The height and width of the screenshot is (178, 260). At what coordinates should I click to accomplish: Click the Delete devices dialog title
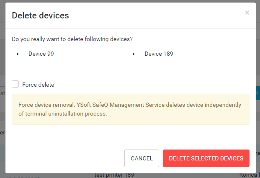pos(40,15)
